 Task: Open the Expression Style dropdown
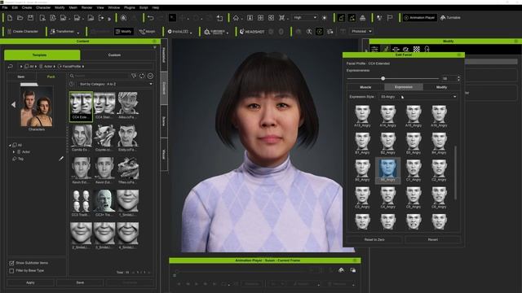[x=418, y=97]
